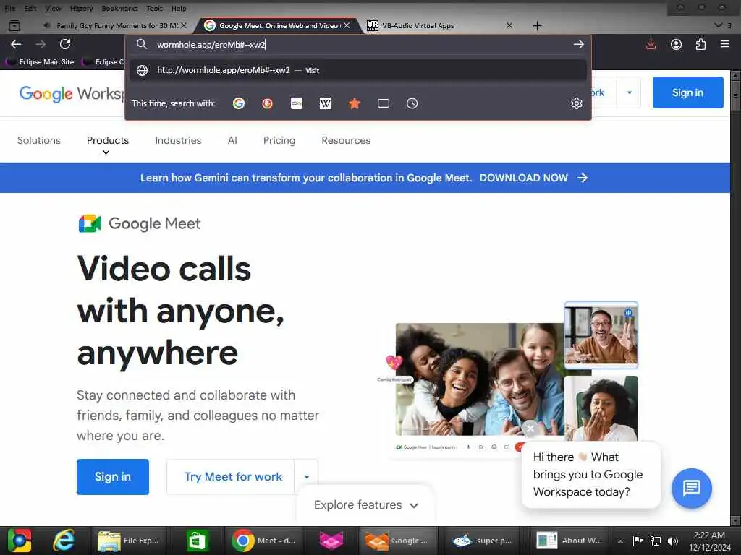741x555 pixels.
Task: Open the super p... taskbar window
Action: [x=482, y=541]
